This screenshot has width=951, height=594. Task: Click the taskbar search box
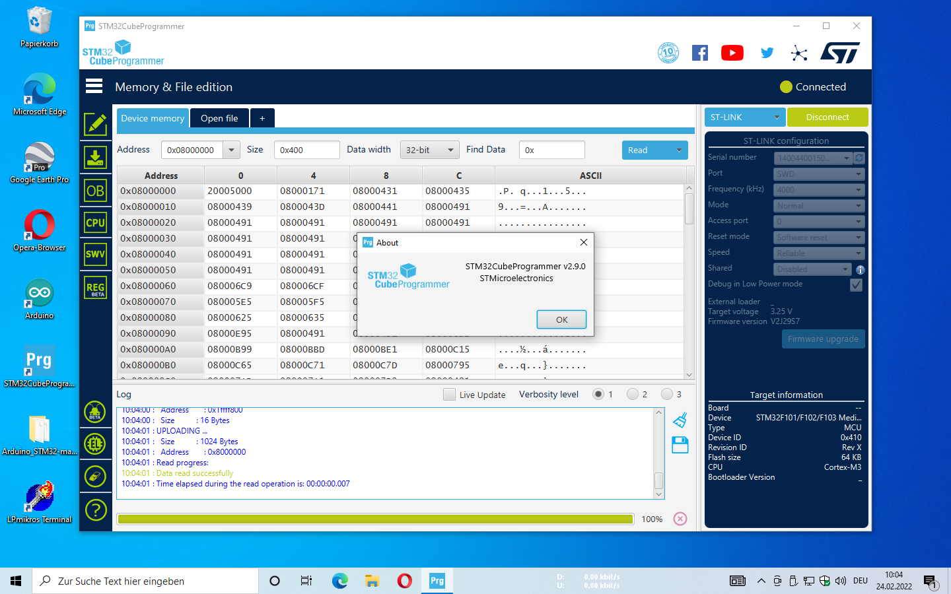[x=145, y=581]
